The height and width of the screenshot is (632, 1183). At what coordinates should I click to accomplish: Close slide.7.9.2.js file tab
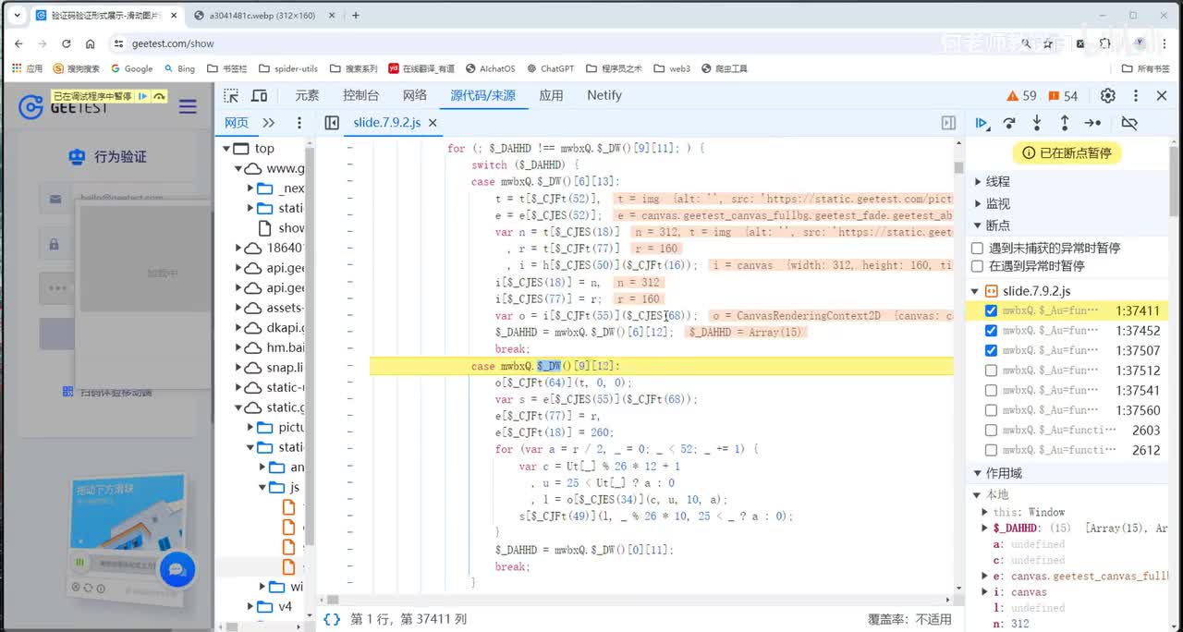tap(433, 123)
